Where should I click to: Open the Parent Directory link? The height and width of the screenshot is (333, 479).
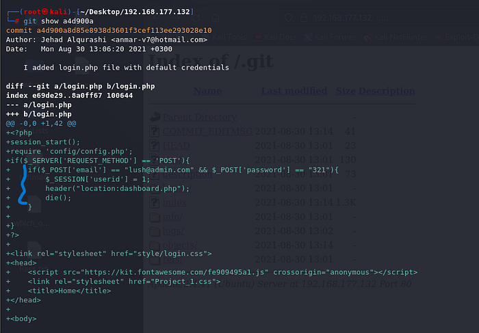(x=199, y=117)
